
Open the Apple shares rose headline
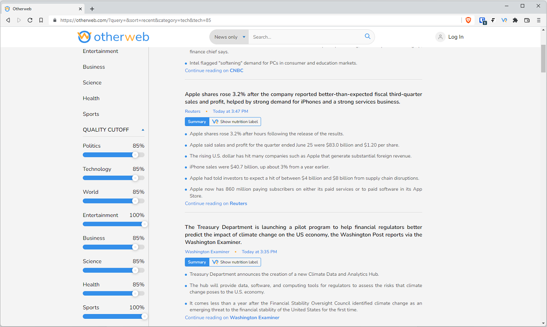pos(303,98)
